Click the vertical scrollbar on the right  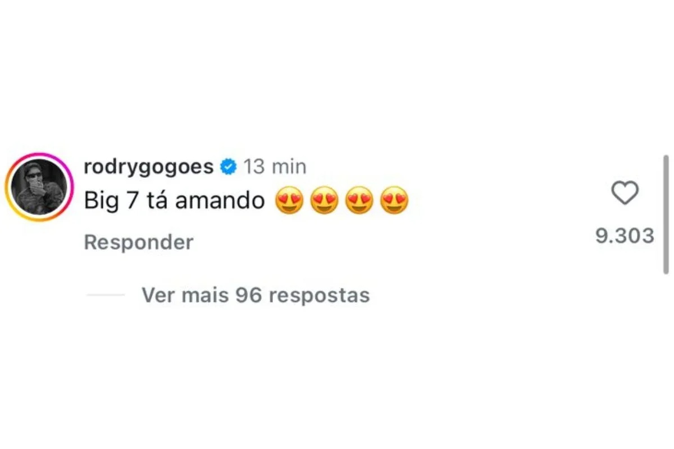pos(666,214)
